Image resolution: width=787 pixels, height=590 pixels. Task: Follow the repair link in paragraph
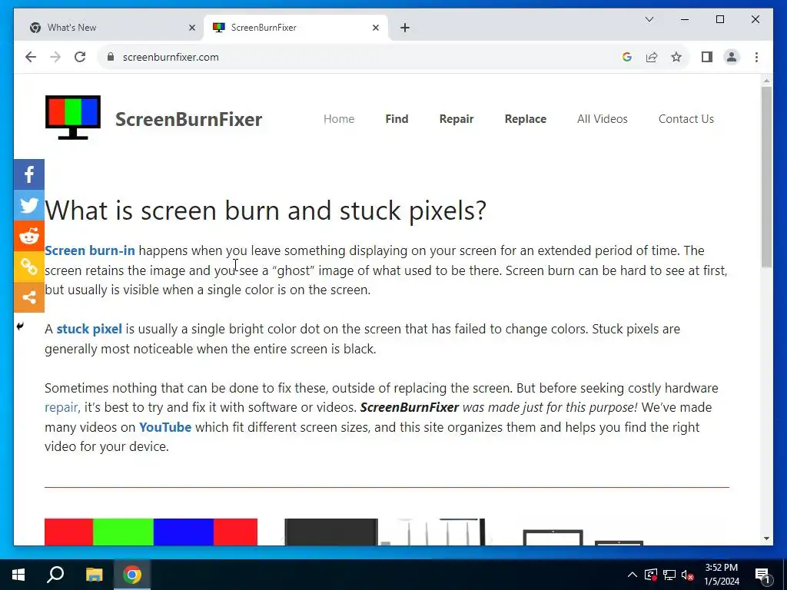tap(61, 408)
